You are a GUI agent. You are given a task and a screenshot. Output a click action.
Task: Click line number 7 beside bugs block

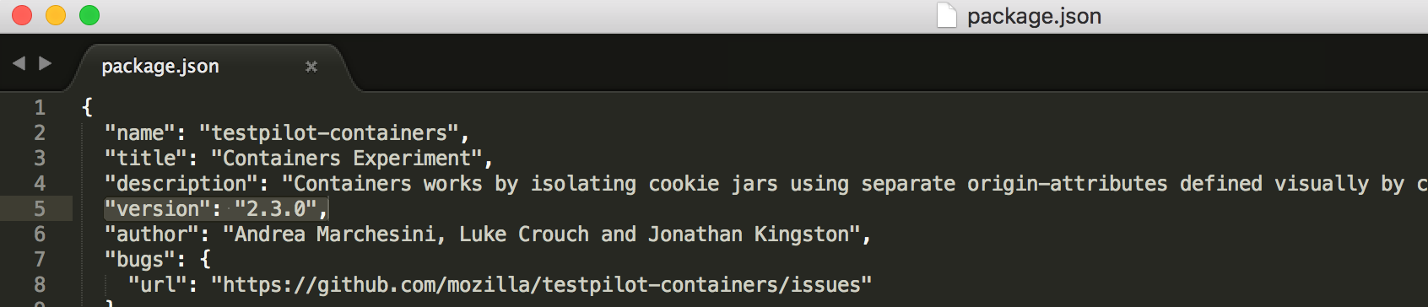[40, 259]
